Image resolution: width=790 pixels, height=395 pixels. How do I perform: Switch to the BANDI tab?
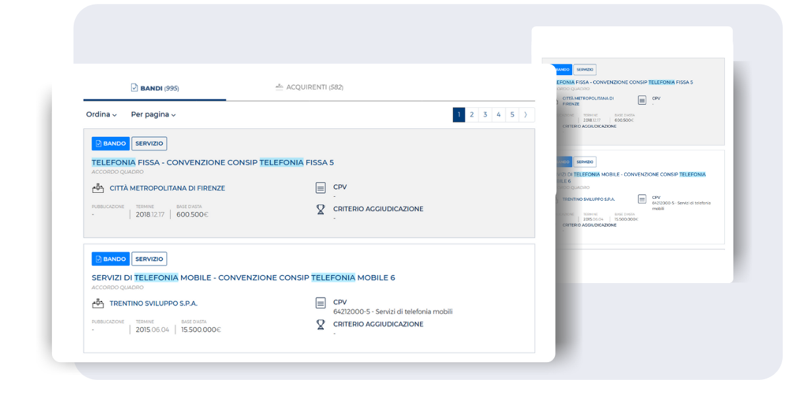coord(155,88)
